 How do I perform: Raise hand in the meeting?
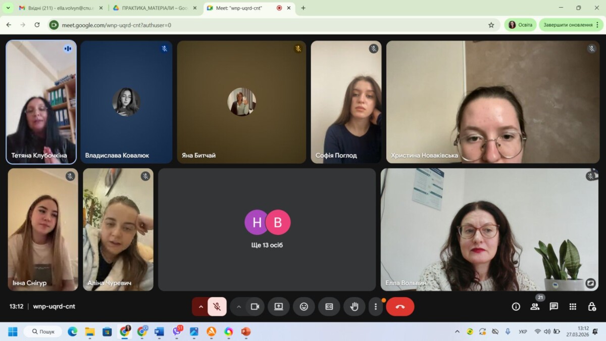(354, 307)
